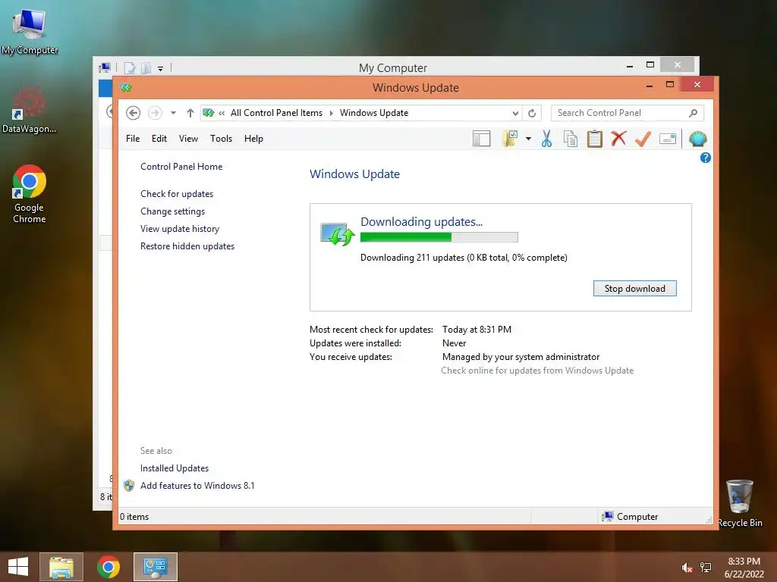Image resolution: width=777 pixels, height=582 pixels.
Task: Click the Search Control Panel field
Action: (x=628, y=113)
